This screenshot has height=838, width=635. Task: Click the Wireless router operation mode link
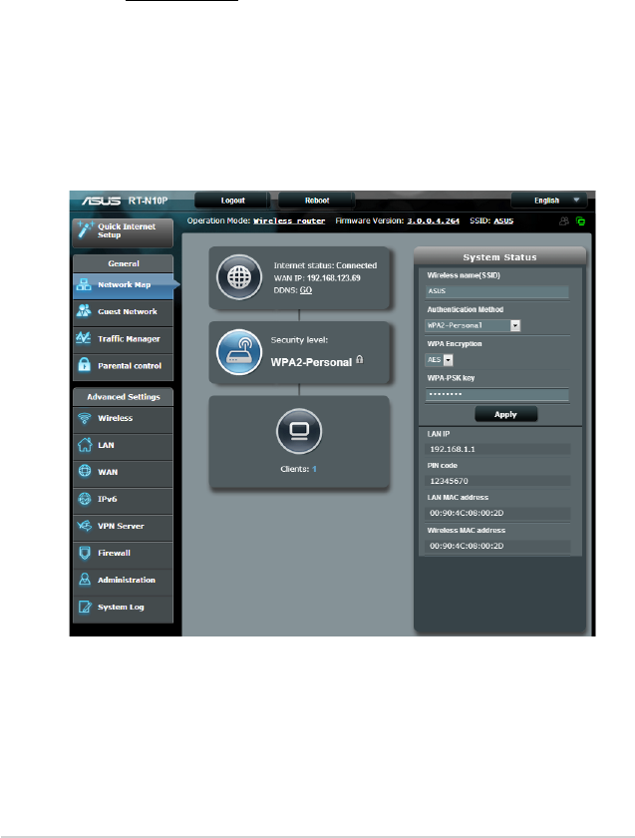[289, 220]
